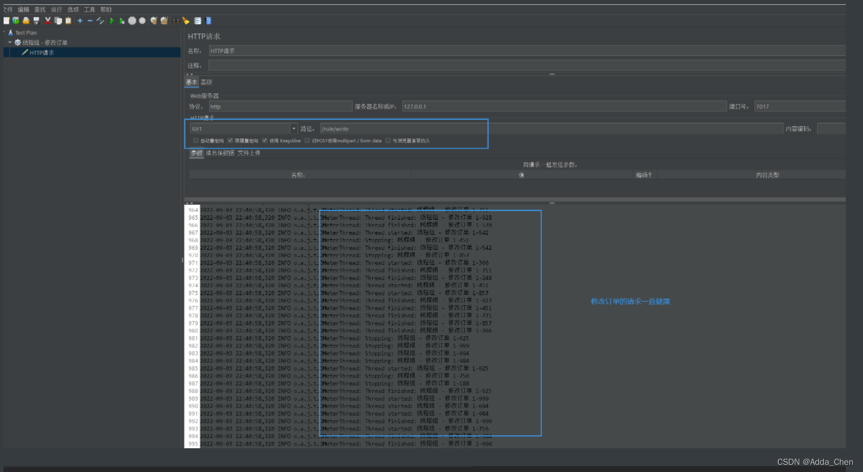Click the HTTP请求 dropper icon in tree
Image resolution: width=863 pixels, height=472 pixels.
pyautogui.click(x=25, y=52)
